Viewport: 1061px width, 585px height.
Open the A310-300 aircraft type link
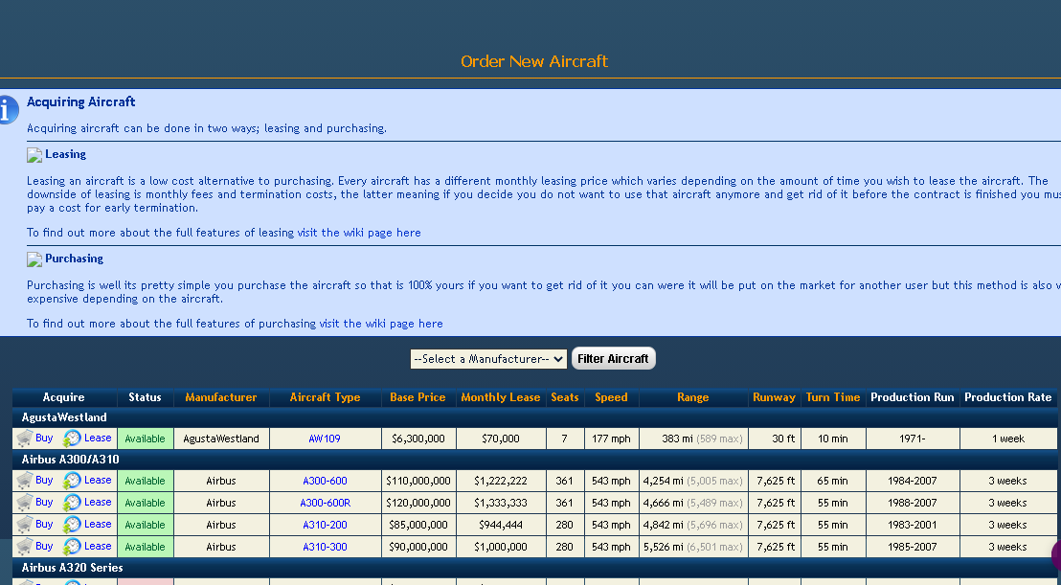(325, 547)
